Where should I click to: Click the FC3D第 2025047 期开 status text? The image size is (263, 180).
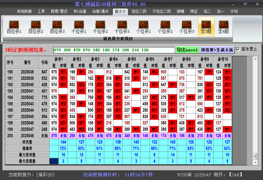coord(210,175)
